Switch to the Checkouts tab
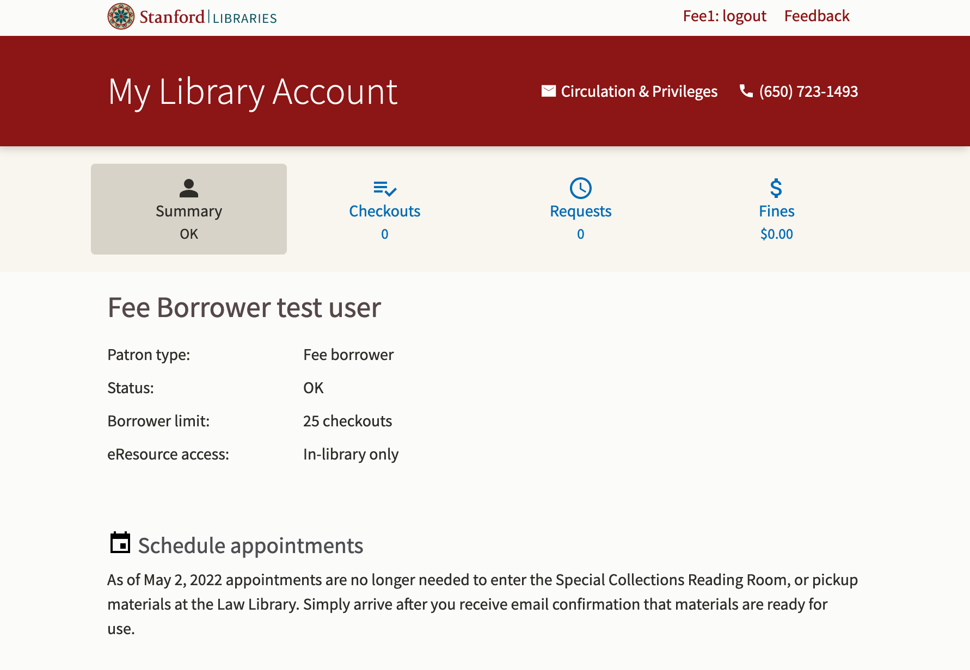 pyautogui.click(x=384, y=211)
